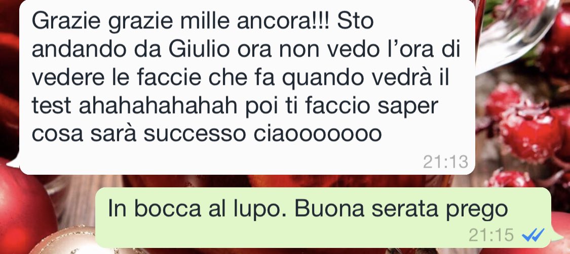
Task: Tap the sent bubble's right tail pointer
Action: click(557, 236)
